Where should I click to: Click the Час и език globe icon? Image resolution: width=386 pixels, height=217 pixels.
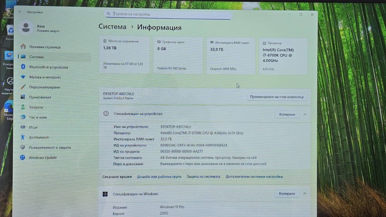23,117
